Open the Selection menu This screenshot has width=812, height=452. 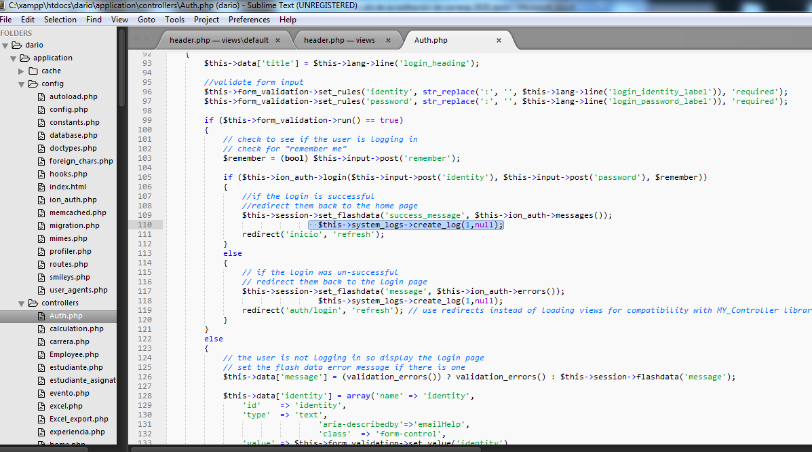click(60, 20)
